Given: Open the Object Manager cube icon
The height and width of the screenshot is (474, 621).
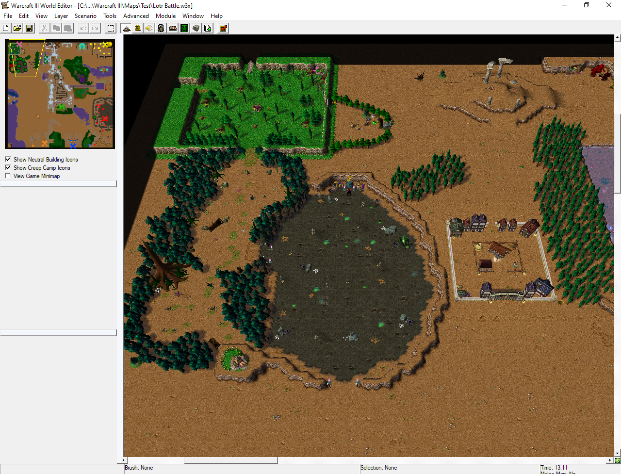Looking at the screenshot, I should click(196, 28).
